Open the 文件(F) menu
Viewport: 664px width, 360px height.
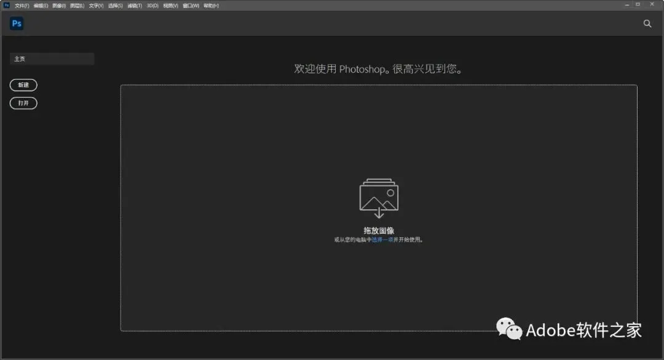coord(22,6)
